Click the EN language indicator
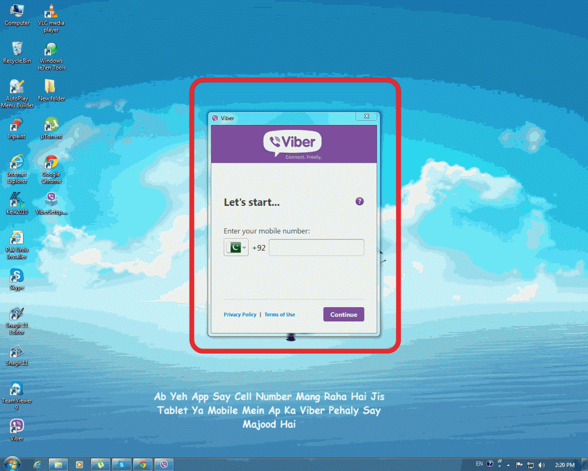 click(x=479, y=464)
